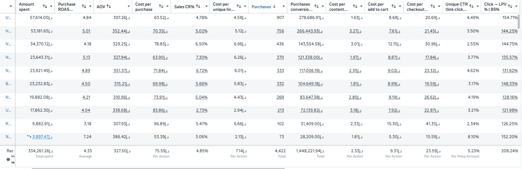
Task: Click the Cost per content sort arrows
Action: click(x=355, y=6)
